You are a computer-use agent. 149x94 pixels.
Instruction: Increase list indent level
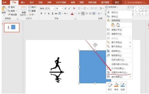point(96,8)
